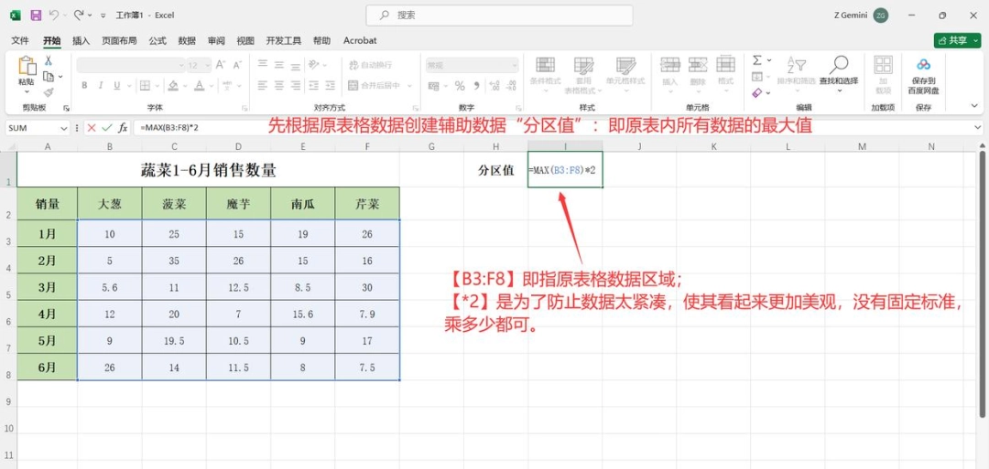Image resolution: width=989 pixels, height=469 pixels.
Task: Click the Undo arrow in quick access
Action: tap(54, 15)
